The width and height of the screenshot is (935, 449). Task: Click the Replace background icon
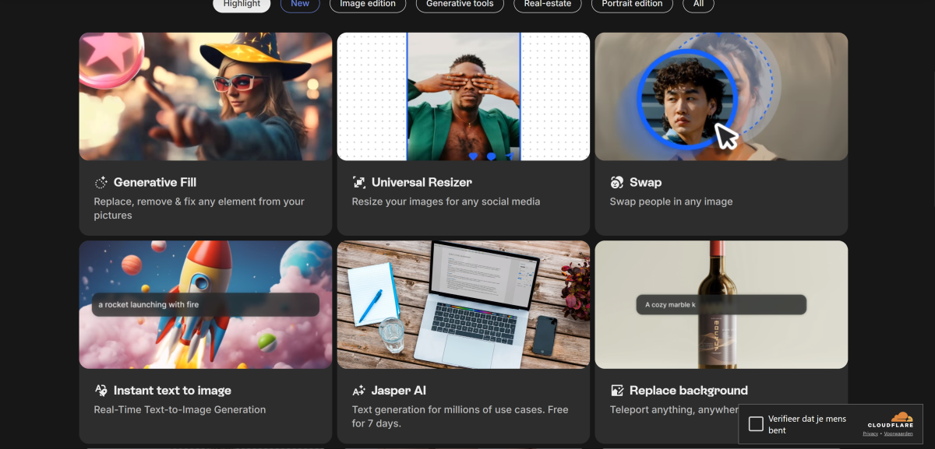pos(617,391)
